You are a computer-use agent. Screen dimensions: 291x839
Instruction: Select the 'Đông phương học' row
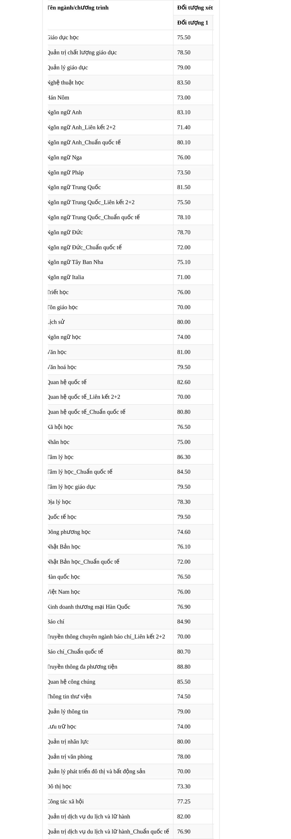(x=130, y=532)
